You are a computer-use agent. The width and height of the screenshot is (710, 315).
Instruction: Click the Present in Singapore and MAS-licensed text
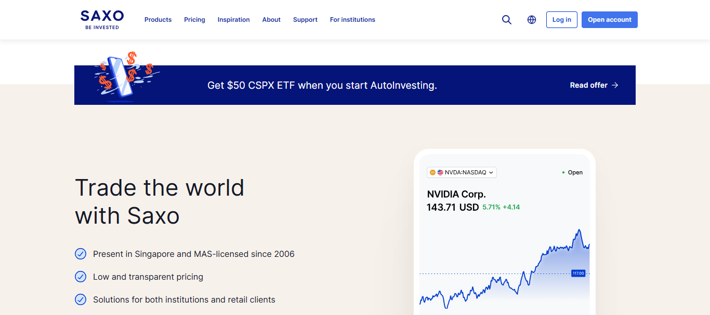click(194, 254)
